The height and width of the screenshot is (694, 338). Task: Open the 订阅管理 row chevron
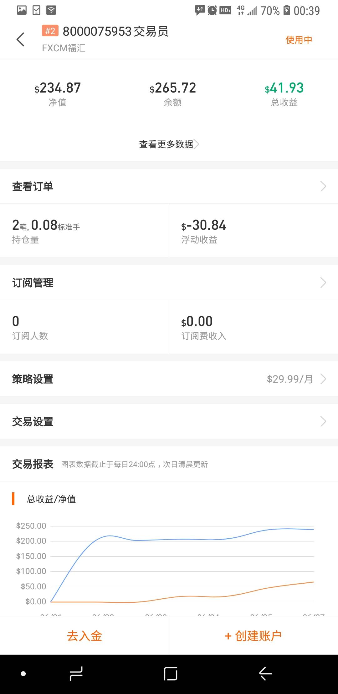[x=323, y=283]
